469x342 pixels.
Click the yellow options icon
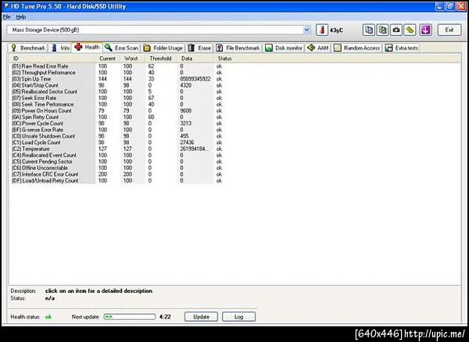pos(410,30)
